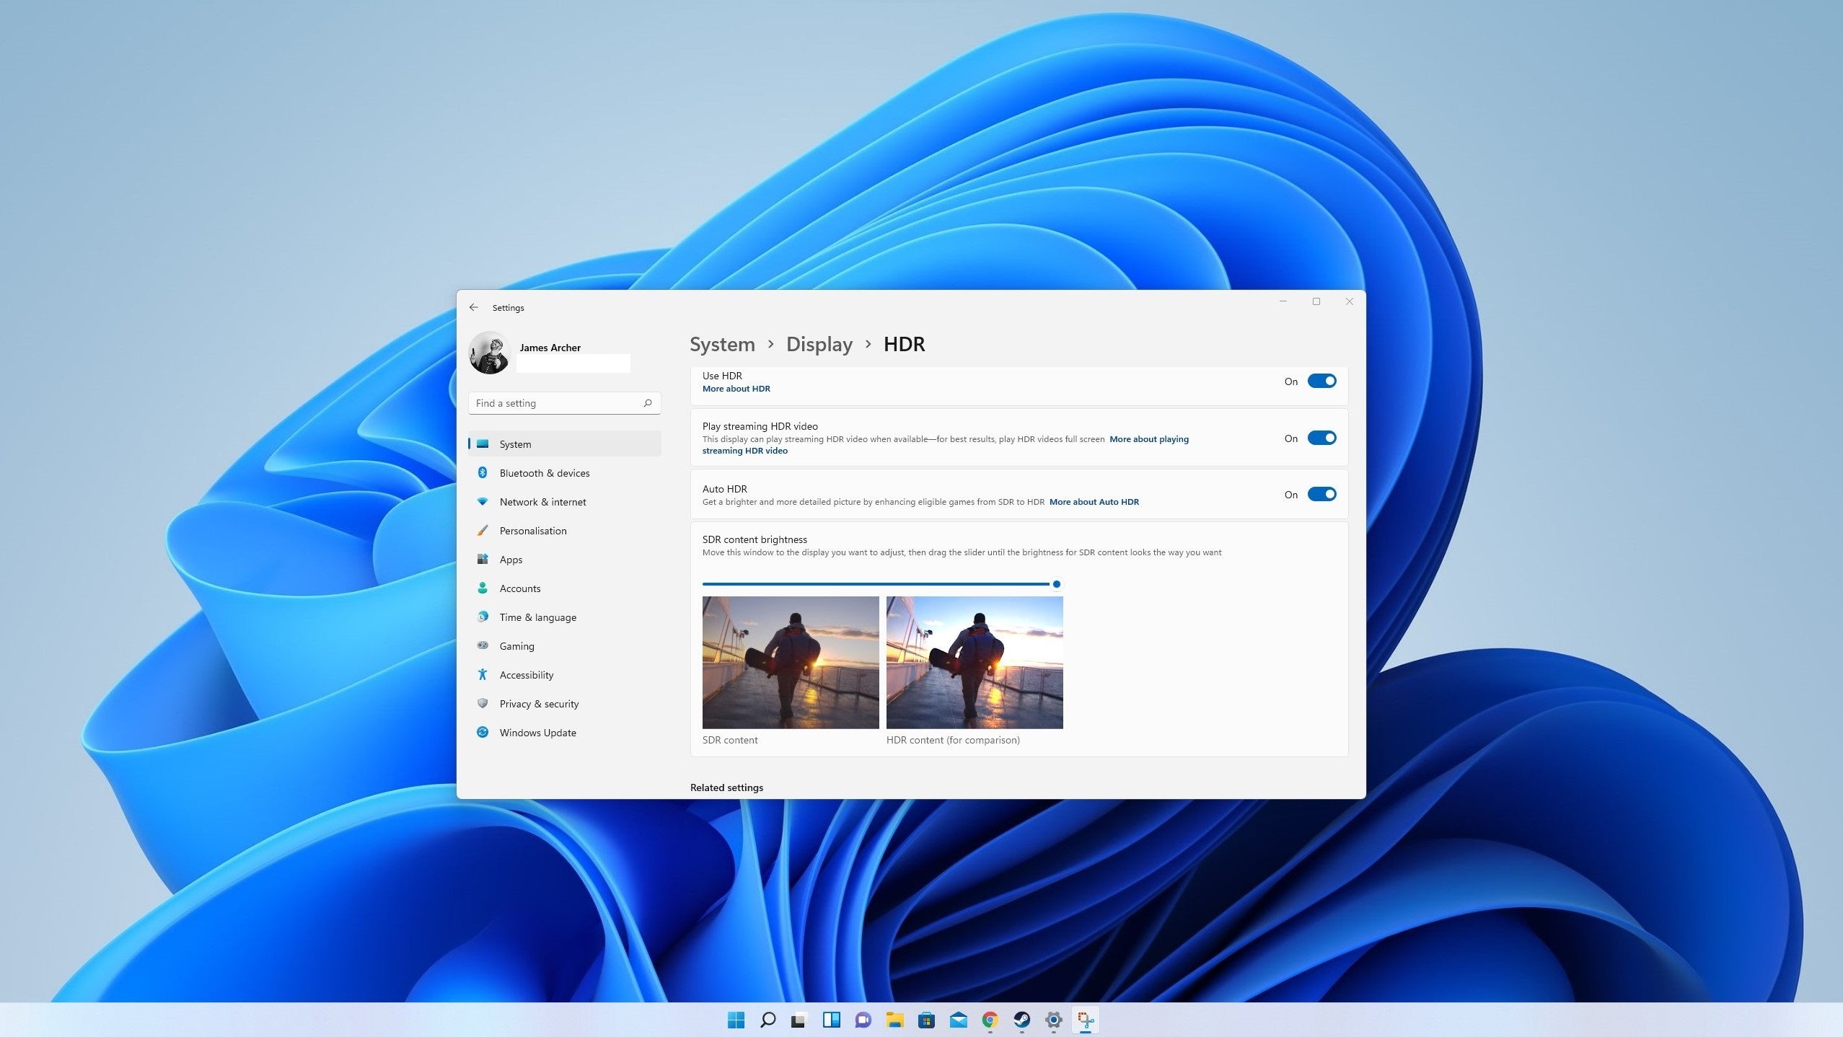Select Time & language in the menu
The height and width of the screenshot is (1037, 1843).
[537, 617]
